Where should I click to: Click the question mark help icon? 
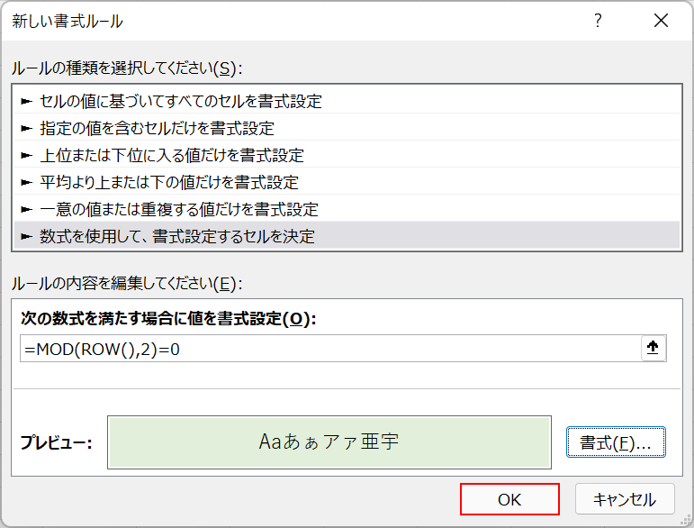tap(598, 21)
